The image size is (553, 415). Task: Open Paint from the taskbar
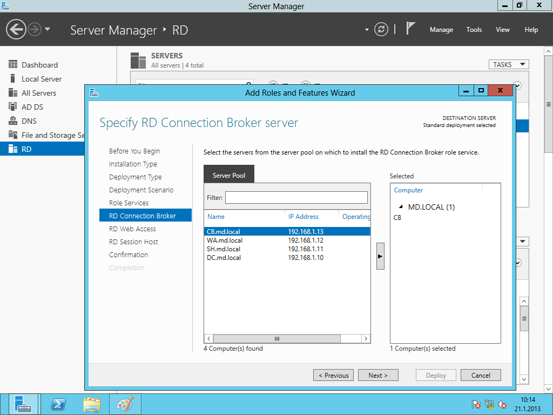[125, 404]
